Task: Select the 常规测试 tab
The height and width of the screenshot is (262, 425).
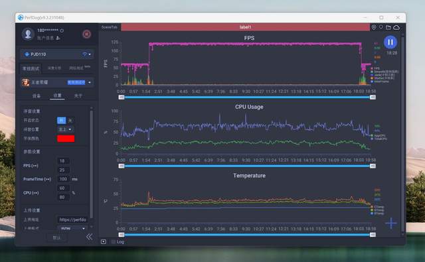Action: [x=31, y=68]
